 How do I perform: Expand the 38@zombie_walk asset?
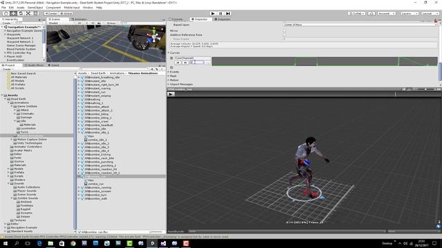79,199
